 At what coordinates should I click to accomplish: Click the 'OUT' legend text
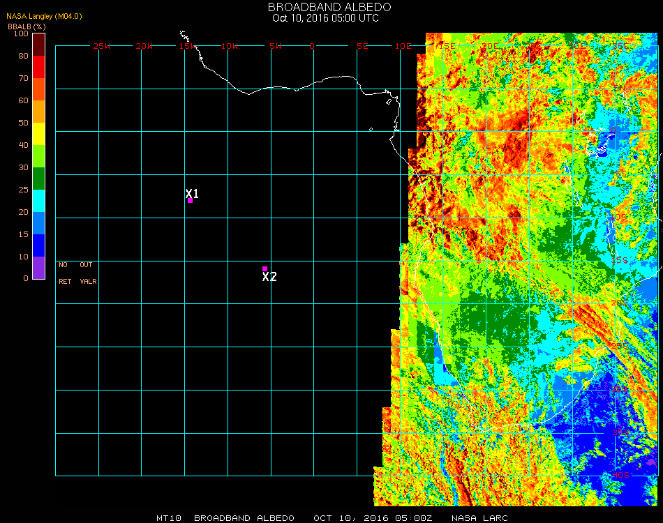click(x=86, y=265)
